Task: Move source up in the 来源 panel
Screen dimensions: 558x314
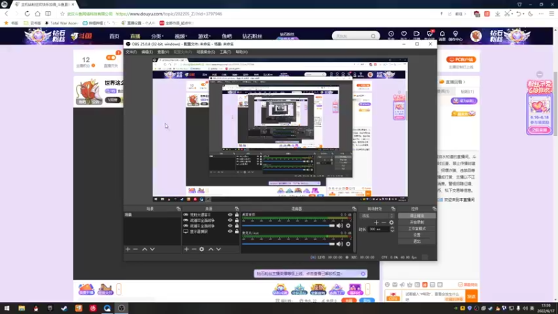Action: tap(211, 249)
